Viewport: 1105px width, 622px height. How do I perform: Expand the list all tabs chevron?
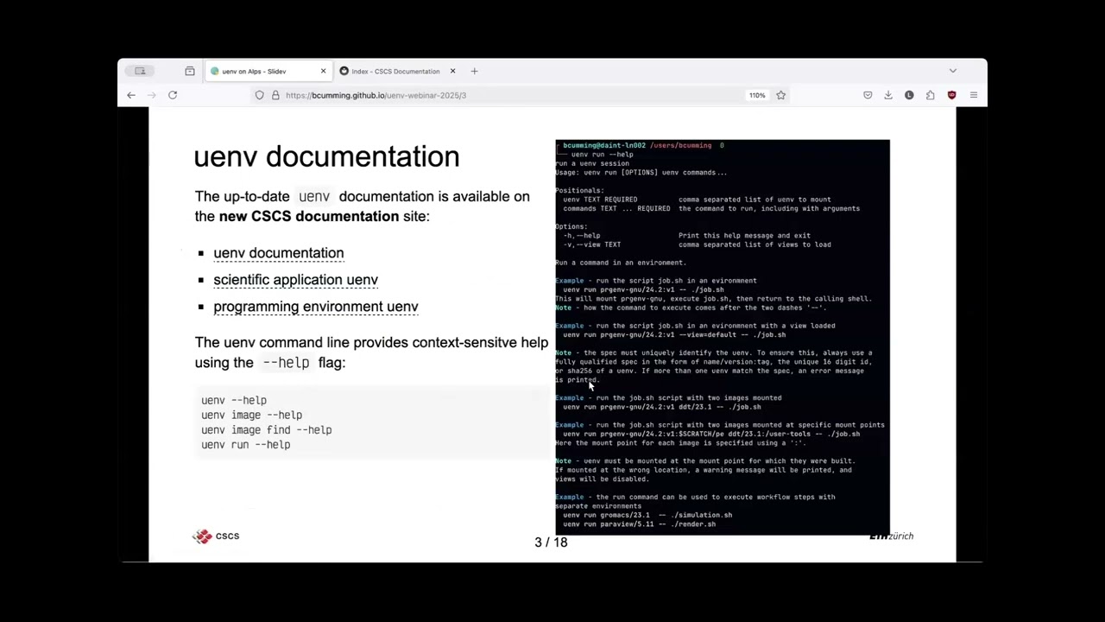click(x=953, y=71)
